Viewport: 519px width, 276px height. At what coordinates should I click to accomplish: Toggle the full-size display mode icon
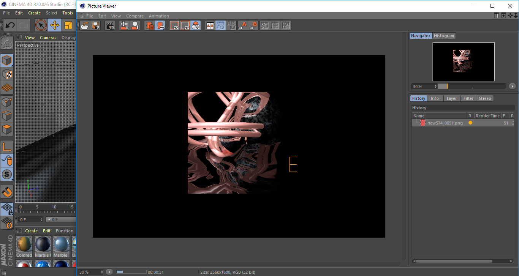pos(174,25)
